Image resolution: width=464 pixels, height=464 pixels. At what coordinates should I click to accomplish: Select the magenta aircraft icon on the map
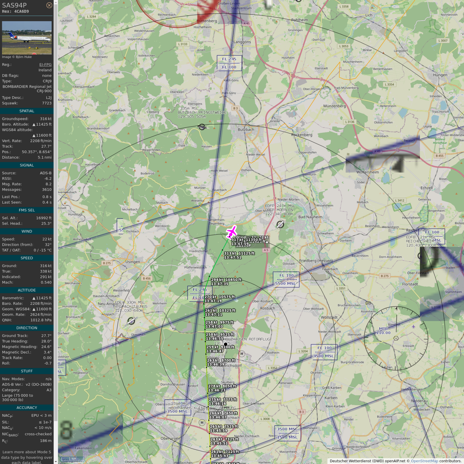click(x=231, y=232)
